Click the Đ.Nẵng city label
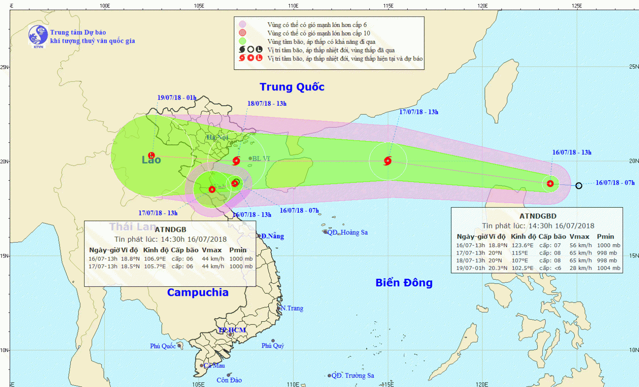Screen dimensions: 639x387 273,236
